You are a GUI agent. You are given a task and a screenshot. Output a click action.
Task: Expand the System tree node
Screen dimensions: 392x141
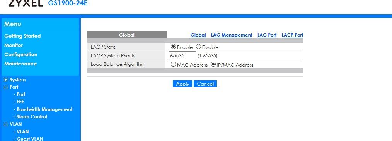click(x=6, y=80)
